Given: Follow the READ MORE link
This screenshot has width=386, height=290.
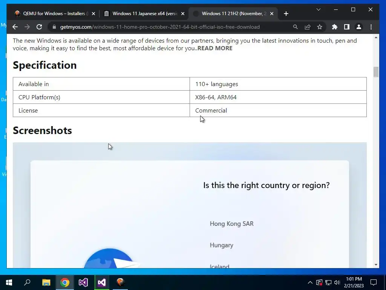Looking at the screenshot, I should point(214,48).
